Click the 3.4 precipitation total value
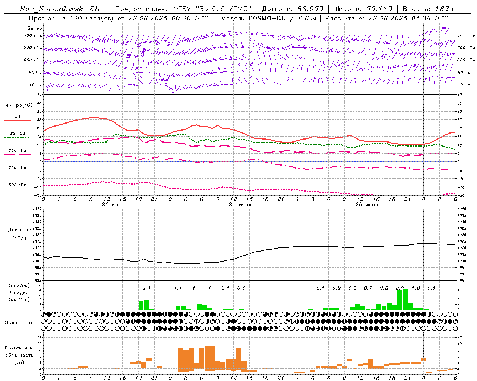477x381 pixels. click(x=146, y=288)
